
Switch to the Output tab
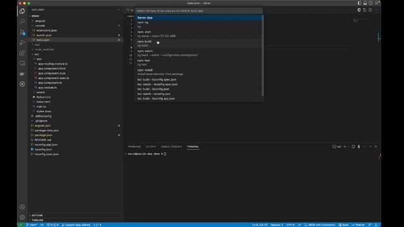[151, 147]
